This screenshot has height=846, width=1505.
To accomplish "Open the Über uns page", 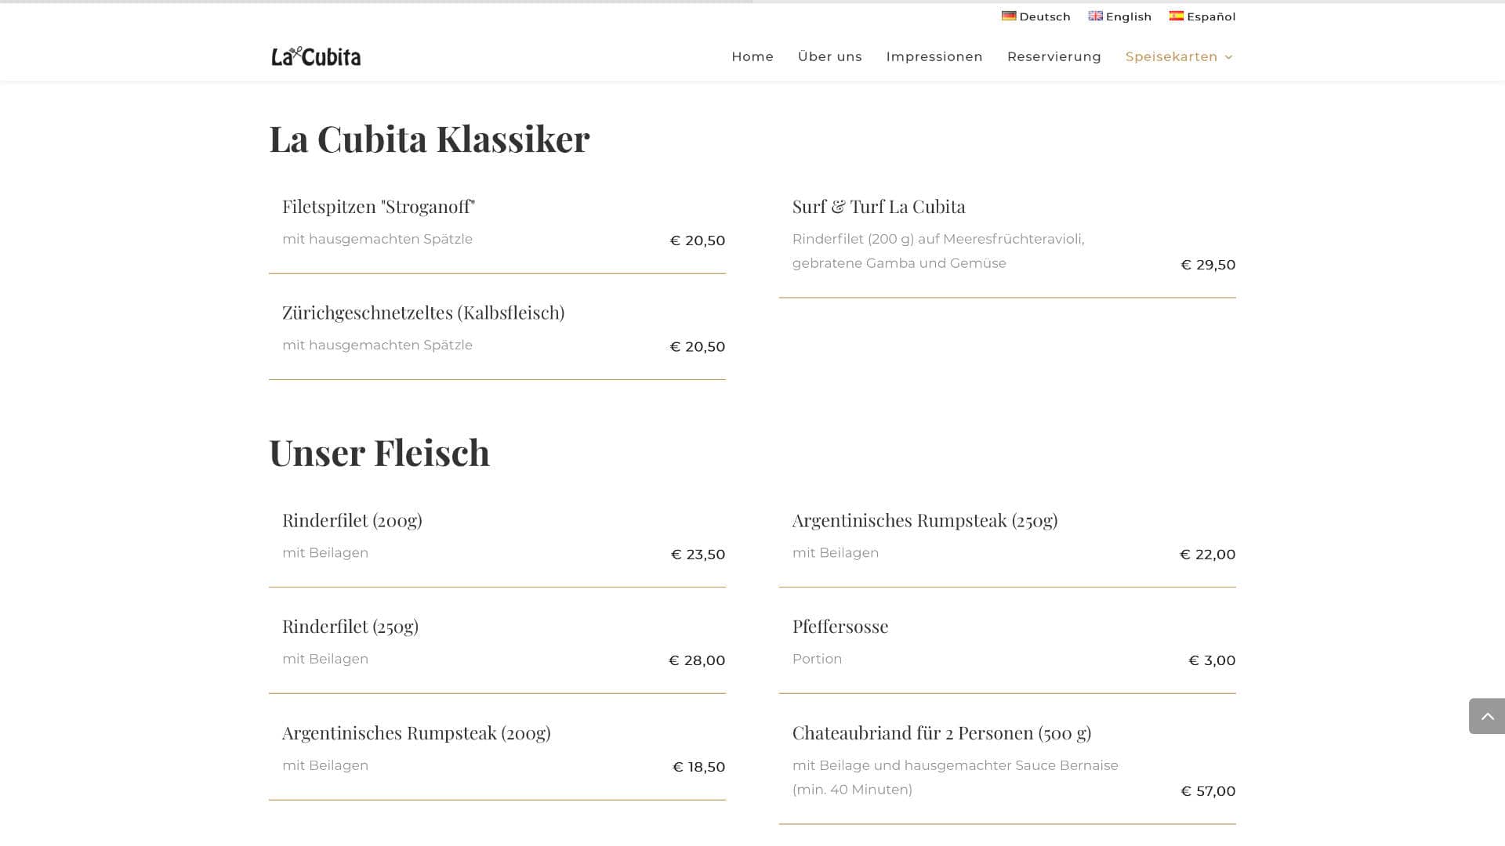I will point(829,56).
